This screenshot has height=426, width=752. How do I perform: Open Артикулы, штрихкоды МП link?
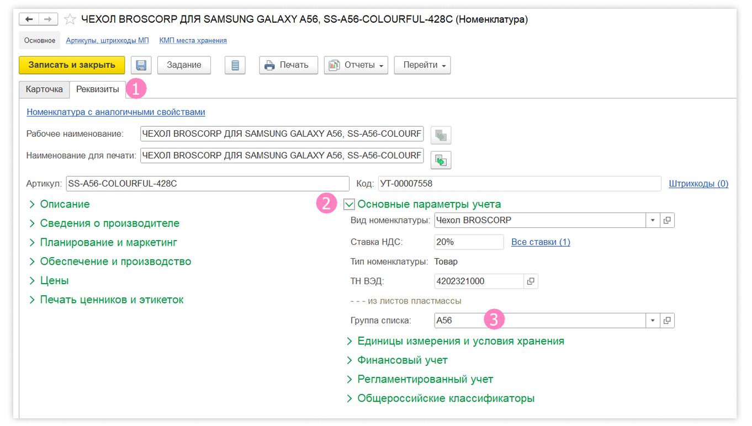pyautogui.click(x=107, y=40)
